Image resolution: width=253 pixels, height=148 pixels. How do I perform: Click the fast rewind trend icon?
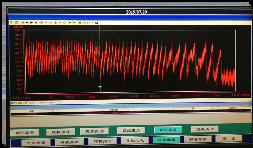click(x=27, y=23)
